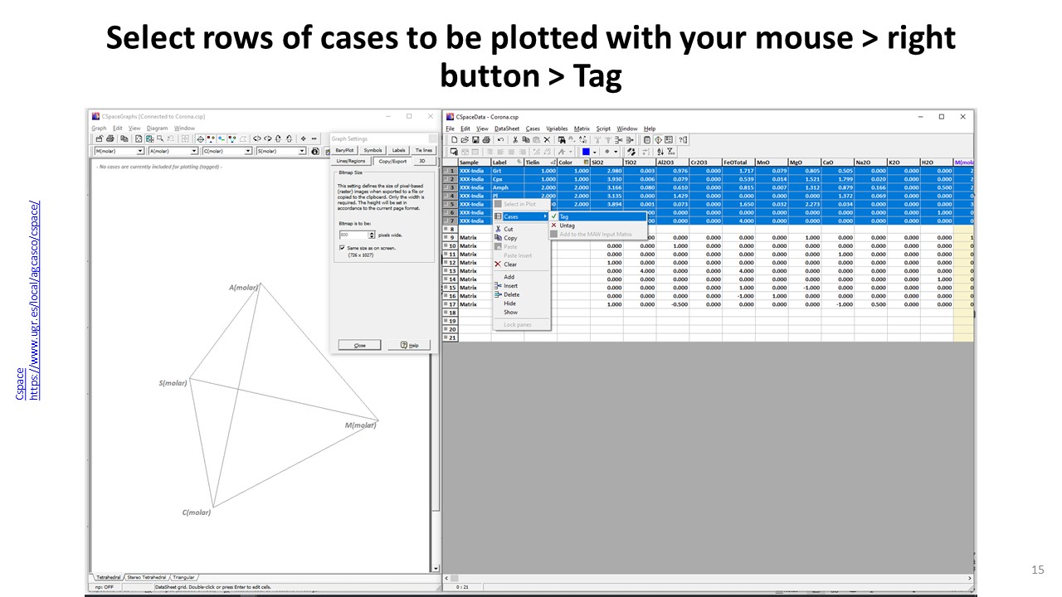Click the Print icon in CSpaceGraphs toolbar
1062x597 pixels.
[x=110, y=139]
